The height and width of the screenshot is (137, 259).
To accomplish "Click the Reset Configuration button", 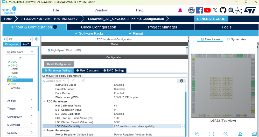I will pos(59,64).
